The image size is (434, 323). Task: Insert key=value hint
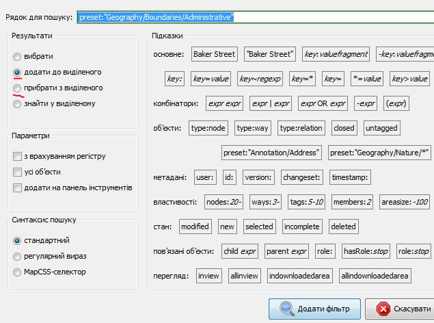pos(211,79)
